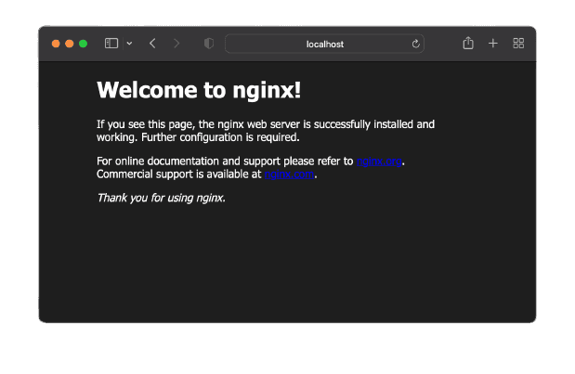Add a new tab
Screen dimensions: 575x374
[x=493, y=44]
